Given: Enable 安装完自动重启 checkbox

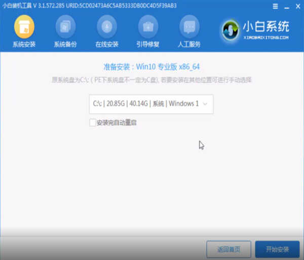Looking at the screenshot, I should click(93, 122).
